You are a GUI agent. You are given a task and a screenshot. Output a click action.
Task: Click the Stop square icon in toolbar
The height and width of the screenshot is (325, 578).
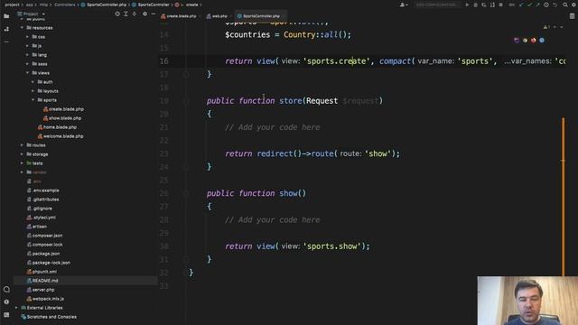pyautogui.click(x=500, y=5)
